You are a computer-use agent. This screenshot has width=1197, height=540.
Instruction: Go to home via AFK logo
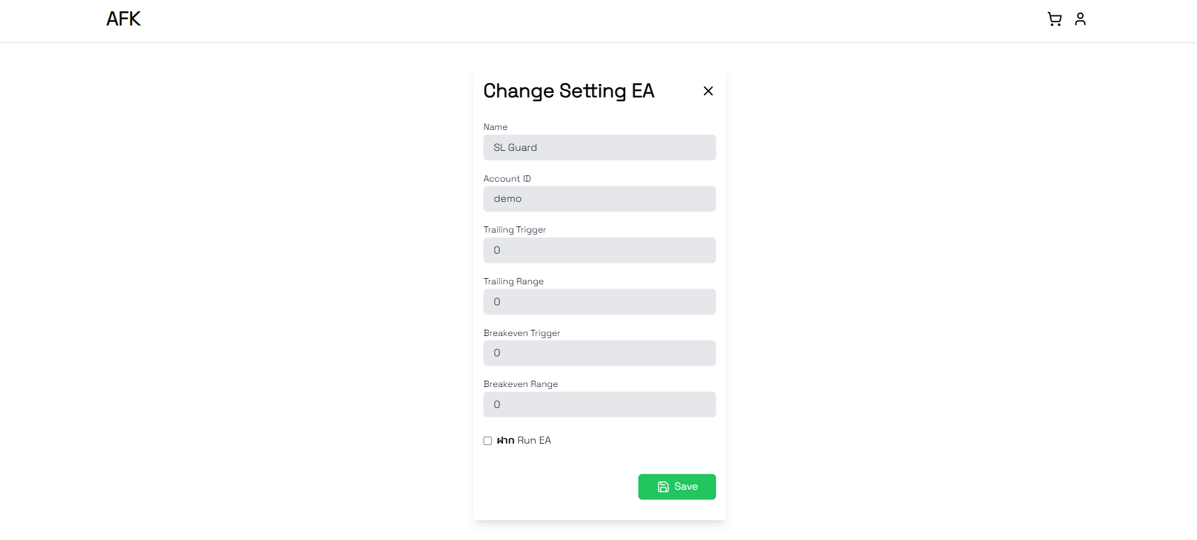(124, 19)
